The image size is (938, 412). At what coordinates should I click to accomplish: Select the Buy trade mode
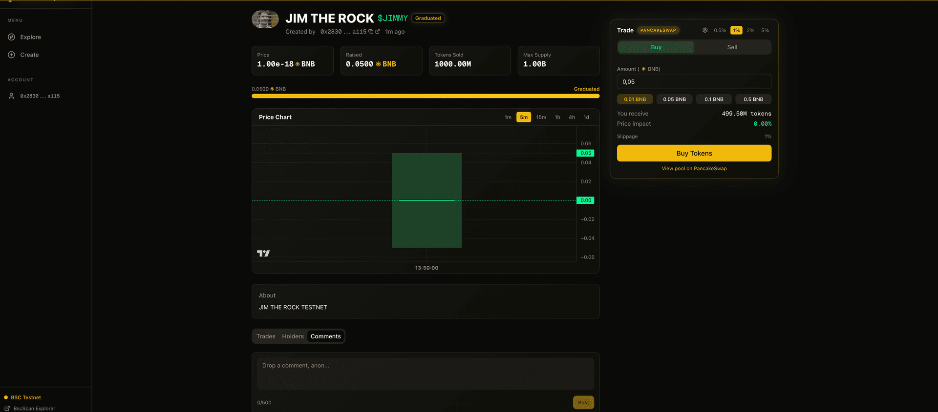pyautogui.click(x=656, y=47)
